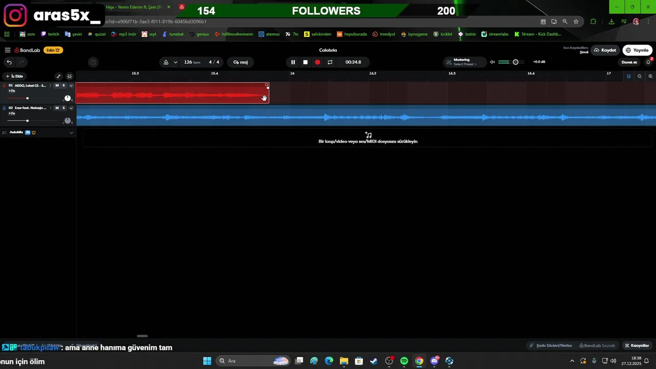Add Fx to track 02 Enur

coord(11,114)
